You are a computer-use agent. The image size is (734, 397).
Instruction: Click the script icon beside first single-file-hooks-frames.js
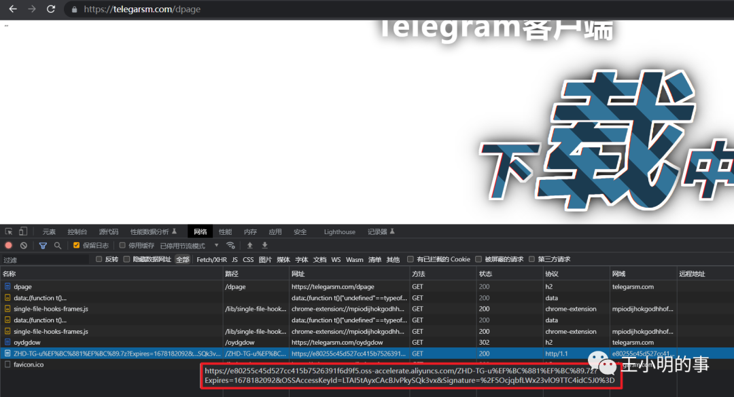[x=7, y=309]
